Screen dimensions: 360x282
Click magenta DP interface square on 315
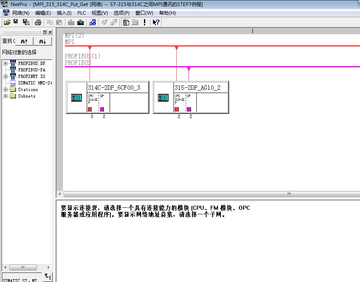[189, 109]
